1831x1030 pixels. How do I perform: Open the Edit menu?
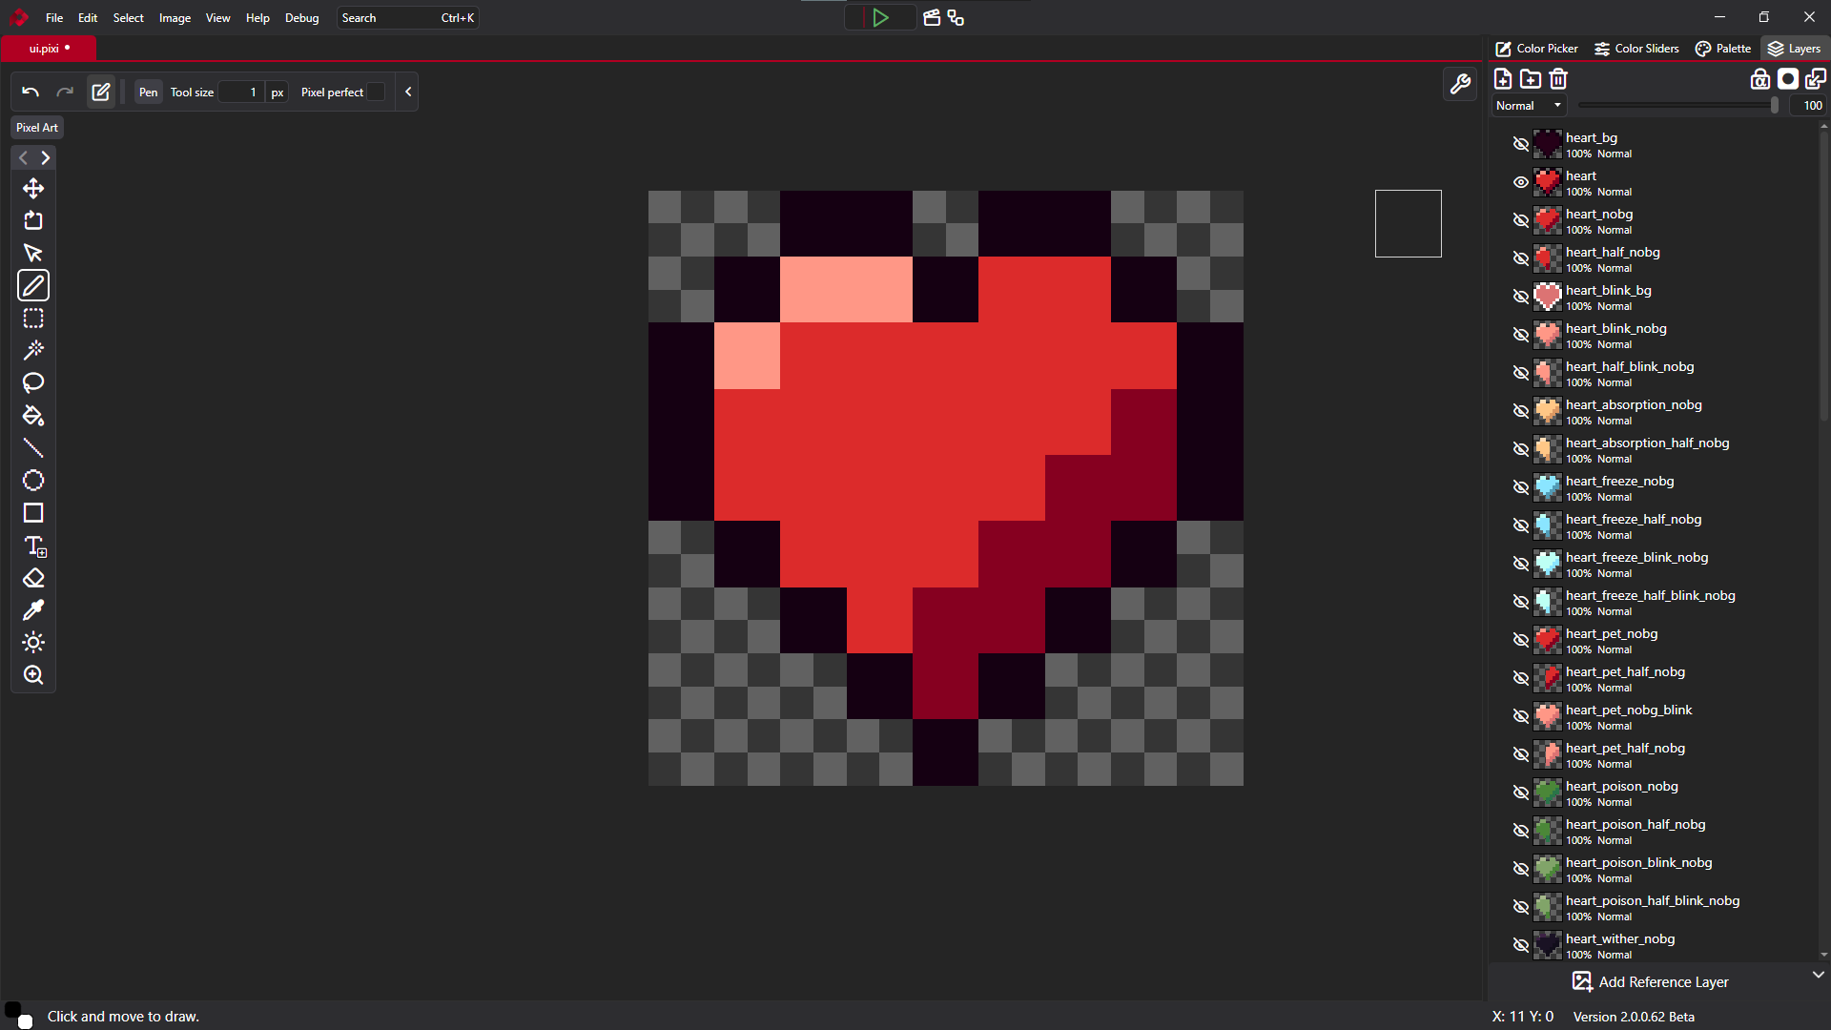[x=88, y=18]
